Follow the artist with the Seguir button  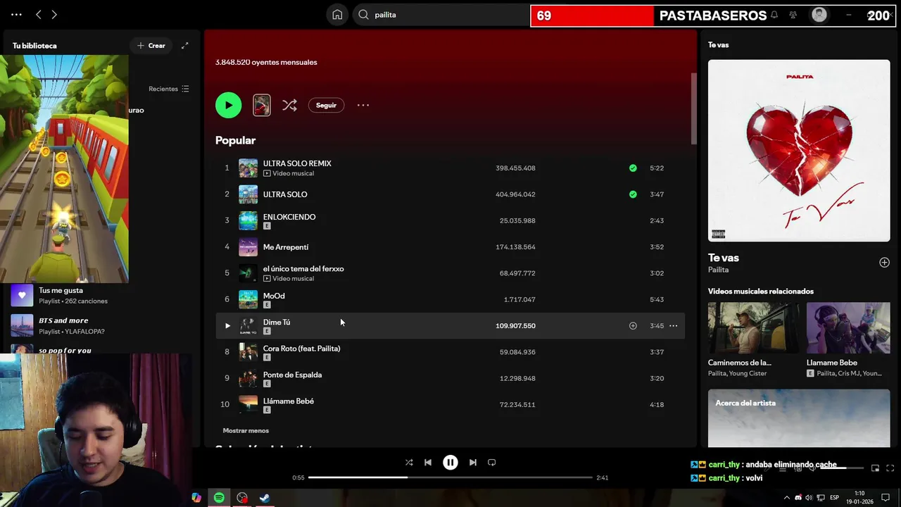pyautogui.click(x=326, y=105)
